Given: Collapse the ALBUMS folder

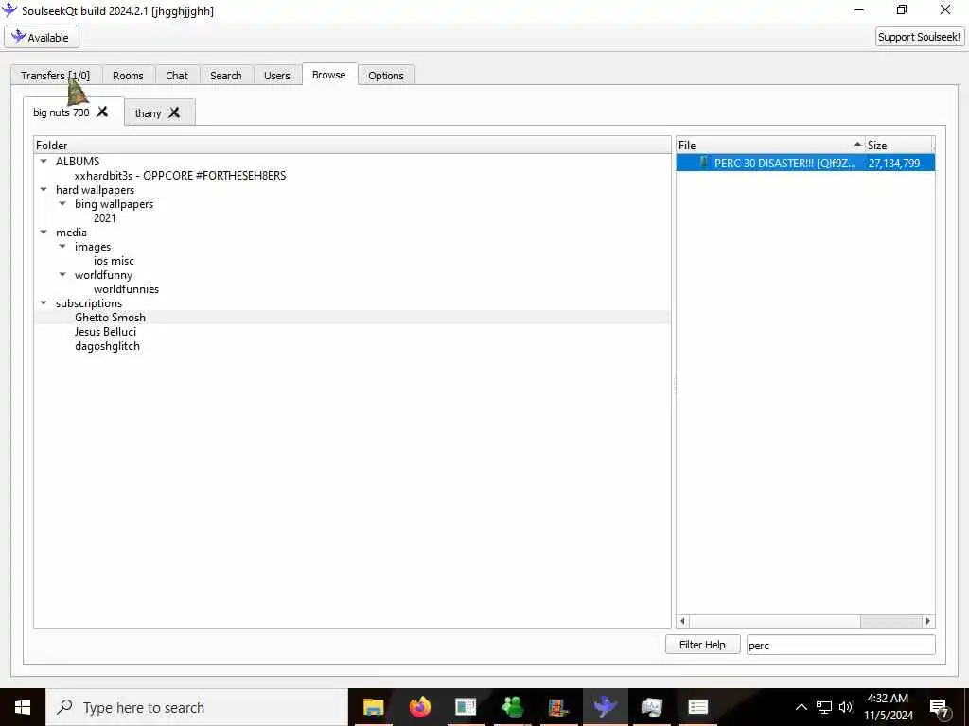Looking at the screenshot, I should point(44,161).
